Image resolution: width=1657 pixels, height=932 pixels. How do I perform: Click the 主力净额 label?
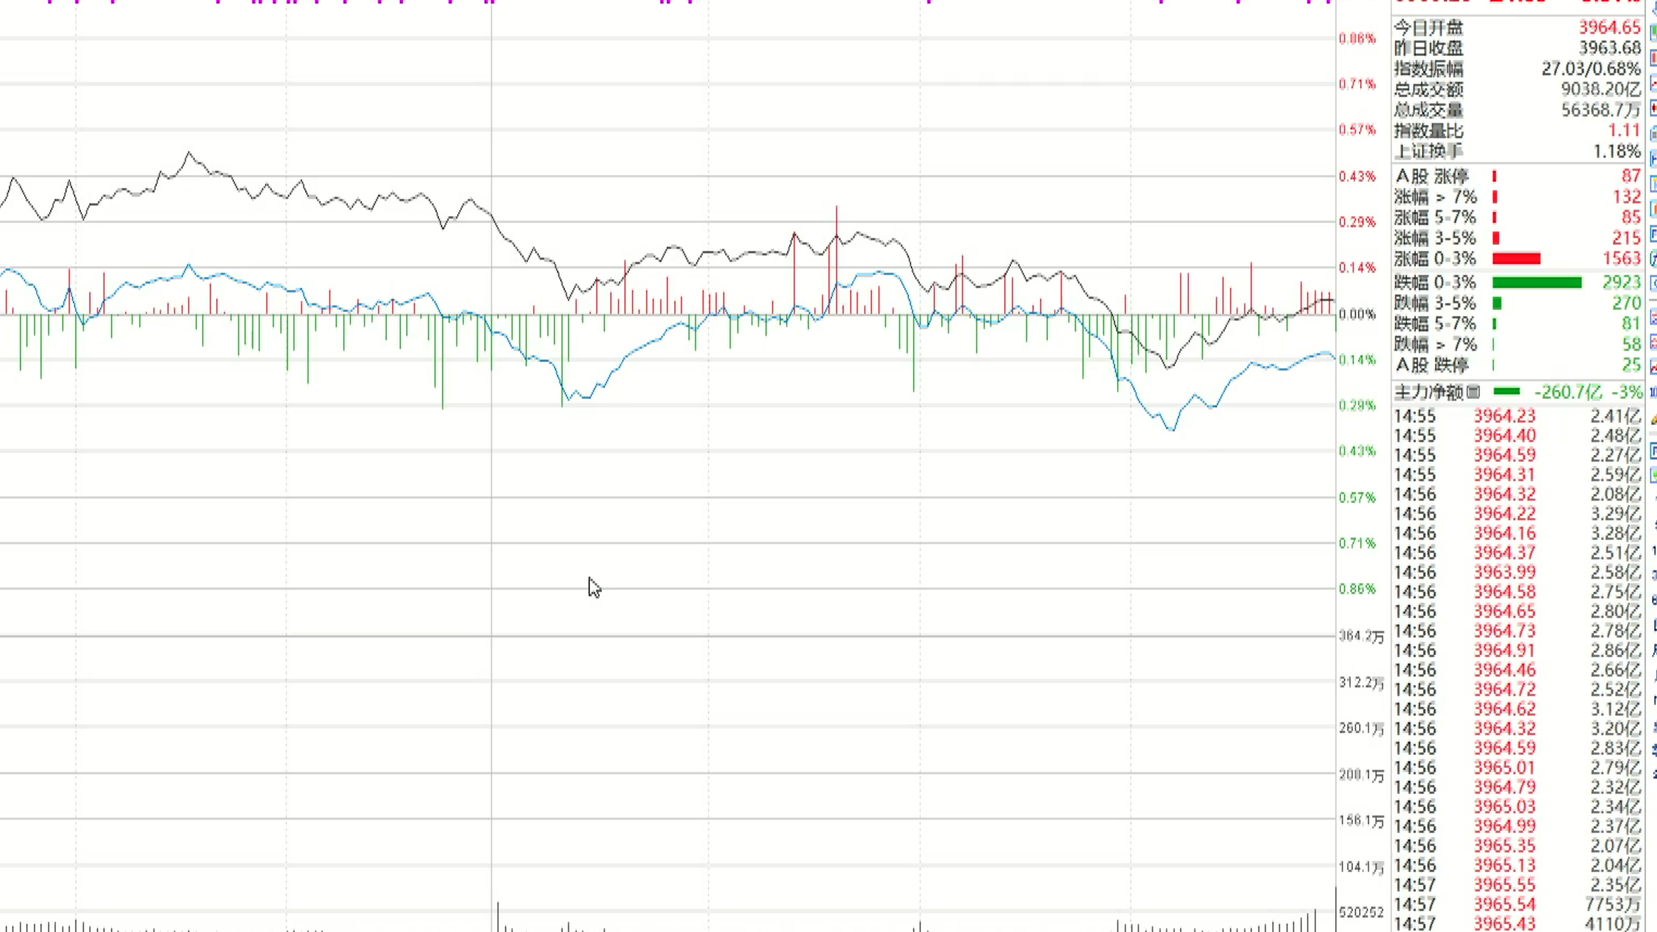coord(1428,392)
